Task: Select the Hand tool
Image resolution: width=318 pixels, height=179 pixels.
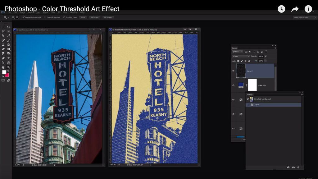Action: pos(3,67)
